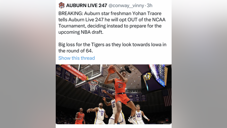
Task: Click the LSU player wearing number 44
Action: pyautogui.click(x=139, y=114)
